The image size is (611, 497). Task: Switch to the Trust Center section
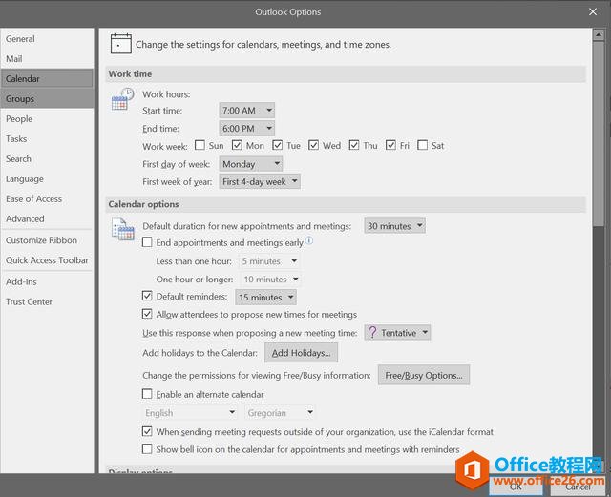(x=30, y=302)
